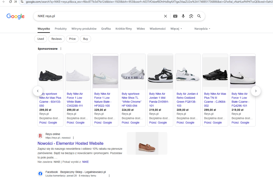This screenshot has width=273, height=178.
Task: Open the Air Force 1 Nature image
Action: pos(105,72)
